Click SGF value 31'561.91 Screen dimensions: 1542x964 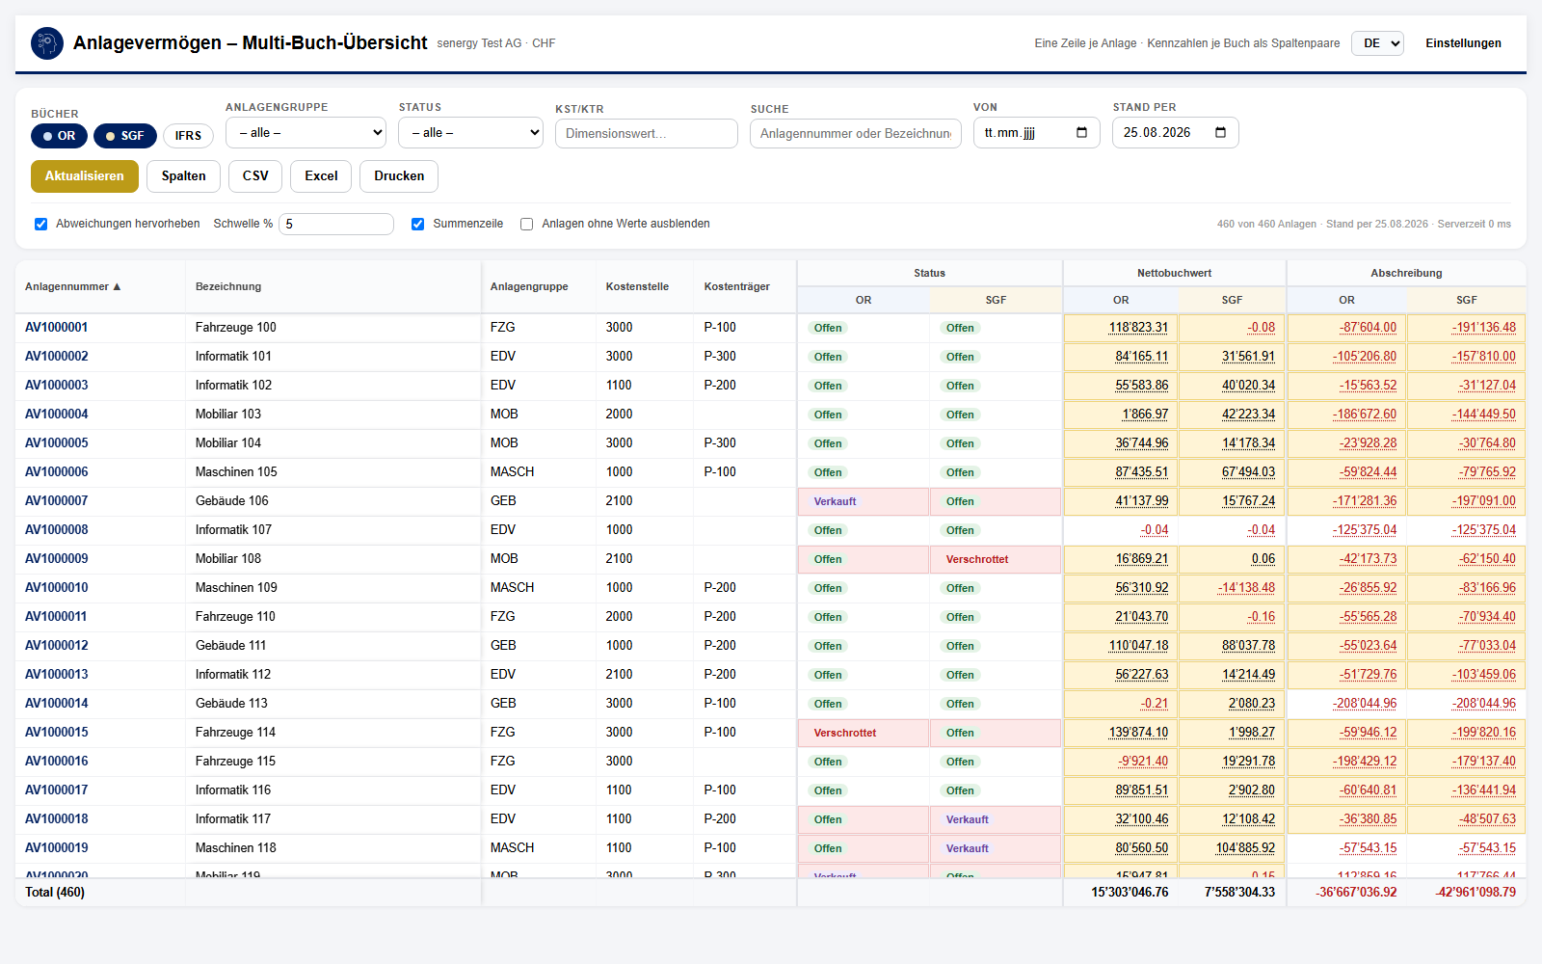pos(1249,357)
